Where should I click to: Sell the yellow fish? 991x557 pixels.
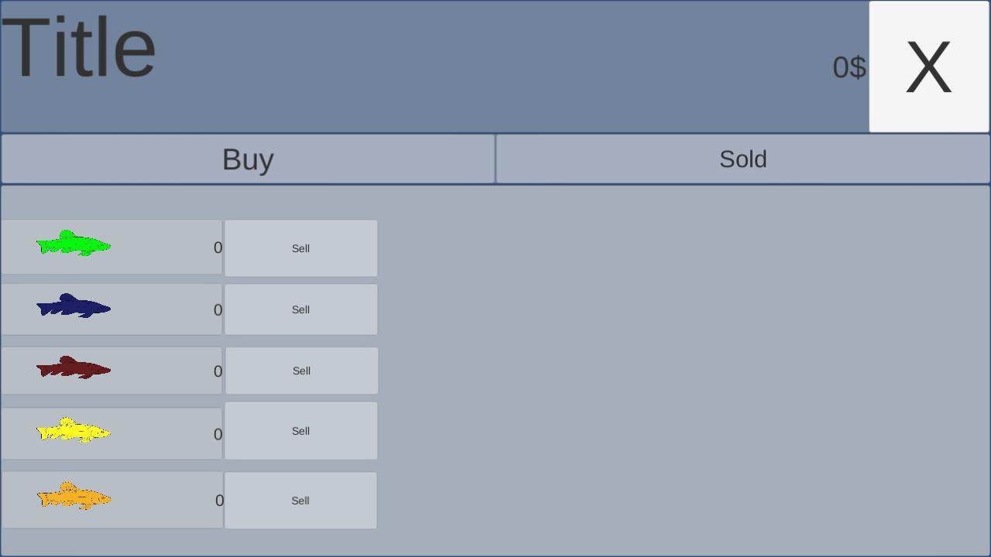301,431
